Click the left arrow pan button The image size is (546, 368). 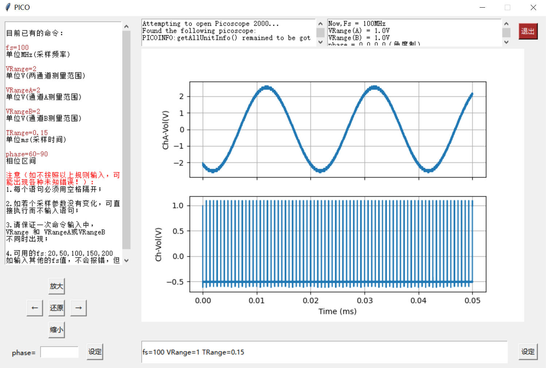pos(35,308)
